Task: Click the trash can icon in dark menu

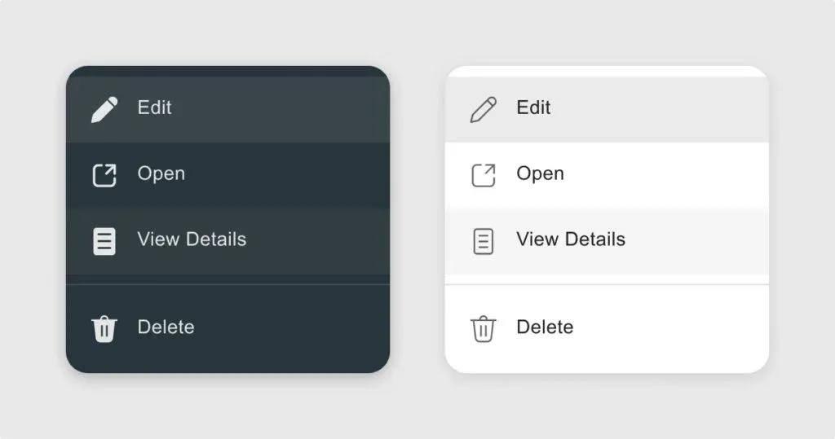Action: click(x=104, y=329)
